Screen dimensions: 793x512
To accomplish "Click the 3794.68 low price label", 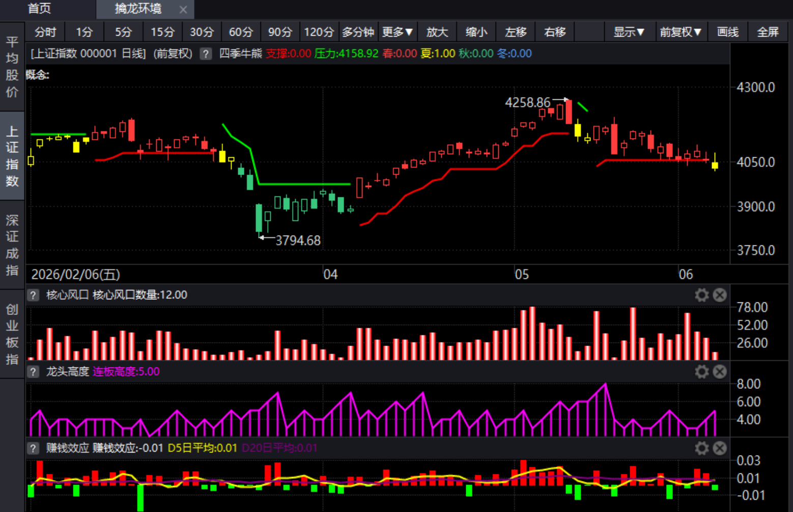I will point(298,240).
